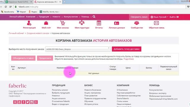190x107 pixels.
Task: Open the Яндекс bookmark
Action: 33,12
